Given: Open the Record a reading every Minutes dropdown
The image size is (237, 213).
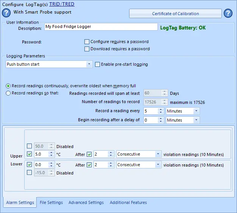Looking at the screenshot, I should [x=196, y=111].
